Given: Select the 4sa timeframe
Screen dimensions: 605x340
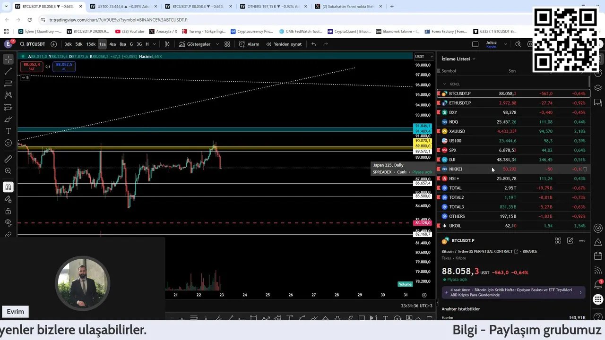Looking at the screenshot, I should [112, 44].
